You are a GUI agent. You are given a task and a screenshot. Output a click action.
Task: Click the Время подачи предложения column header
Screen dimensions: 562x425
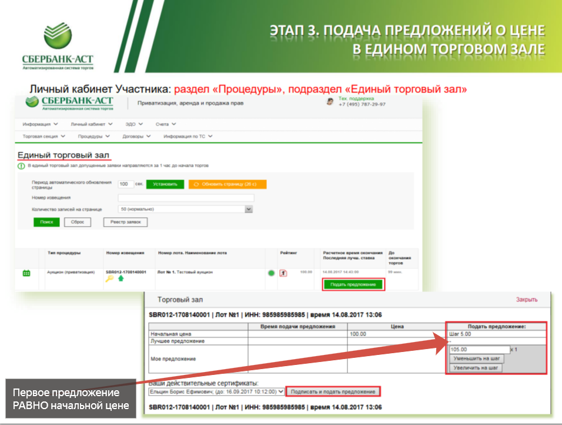coord(297,326)
